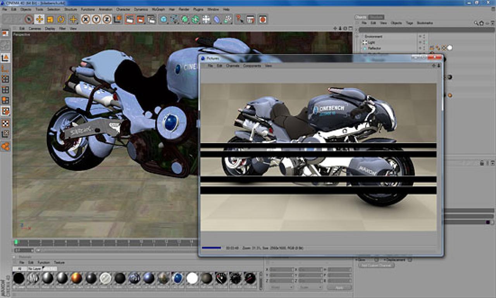Add a deformer object (blue capsule icon)
The height and width of the screenshot is (298, 496).
click(x=217, y=19)
